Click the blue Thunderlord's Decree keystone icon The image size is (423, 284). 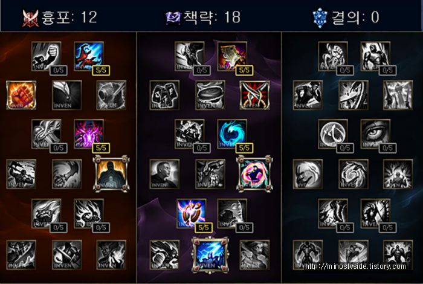(210, 255)
